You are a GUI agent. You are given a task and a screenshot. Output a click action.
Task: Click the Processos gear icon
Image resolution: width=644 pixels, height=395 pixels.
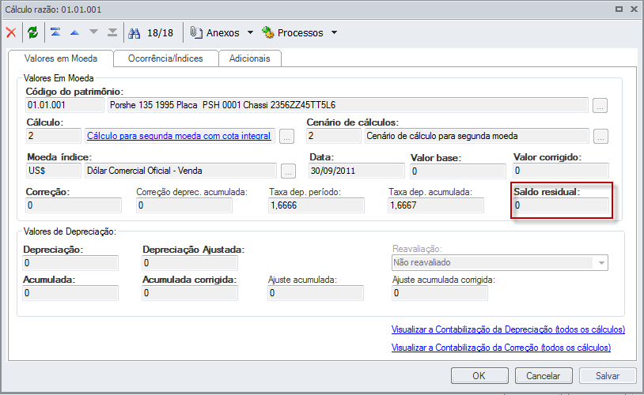(267, 32)
